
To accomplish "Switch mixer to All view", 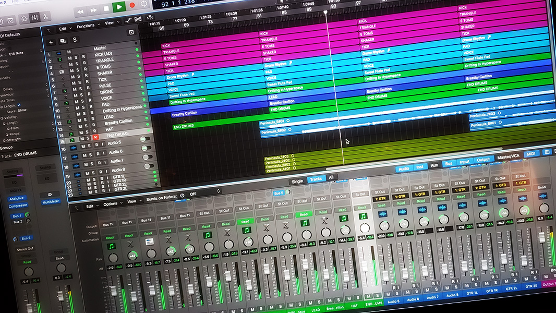I will click(331, 177).
